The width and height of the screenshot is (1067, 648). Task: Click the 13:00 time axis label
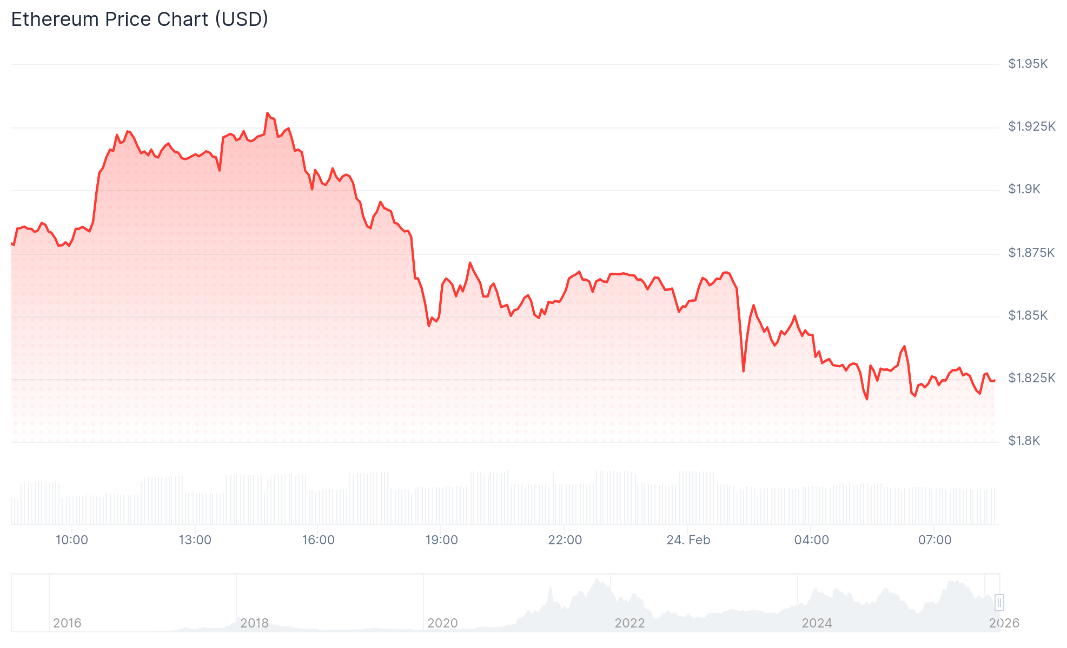(x=195, y=540)
